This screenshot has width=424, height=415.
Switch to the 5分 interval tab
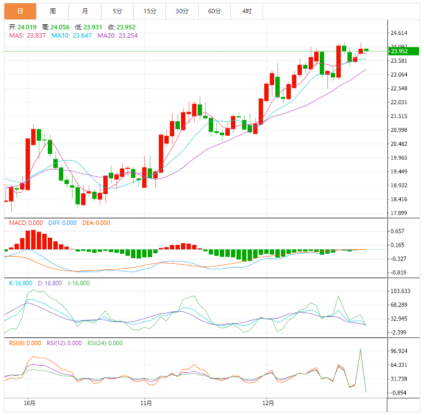117,11
